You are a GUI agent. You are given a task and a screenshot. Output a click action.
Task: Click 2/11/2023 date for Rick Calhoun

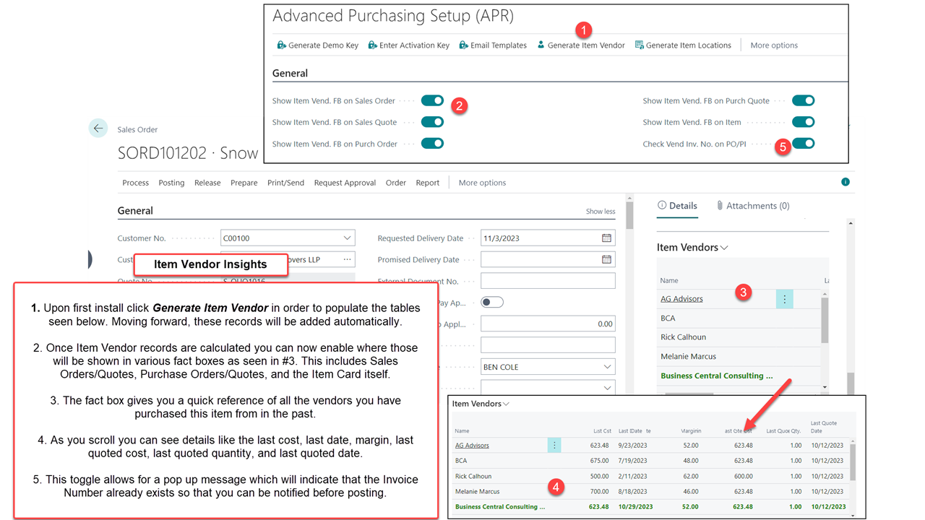point(632,476)
